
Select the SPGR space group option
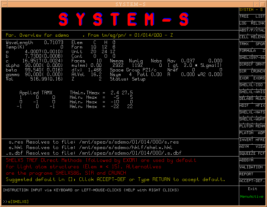(x=260, y=44)
